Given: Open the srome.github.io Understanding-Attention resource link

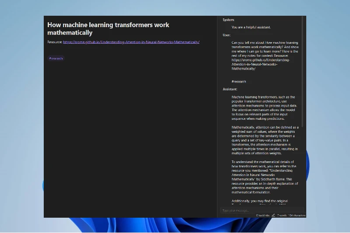Looking at the screenshot, I should [131, 42].
